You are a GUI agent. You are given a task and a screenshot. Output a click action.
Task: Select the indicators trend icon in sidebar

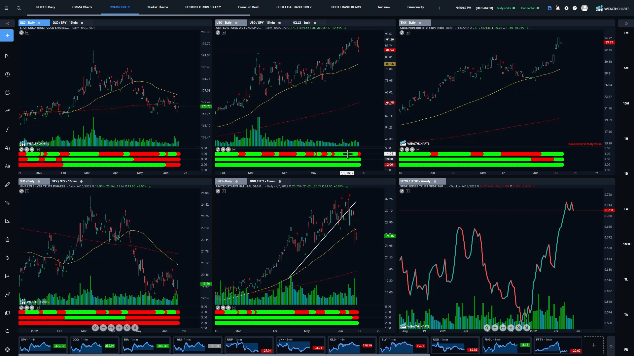(x=7, y=111)
